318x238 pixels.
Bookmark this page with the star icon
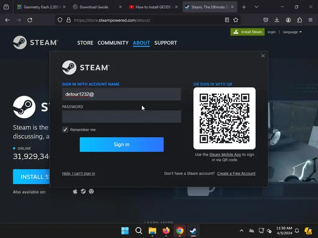236,20
